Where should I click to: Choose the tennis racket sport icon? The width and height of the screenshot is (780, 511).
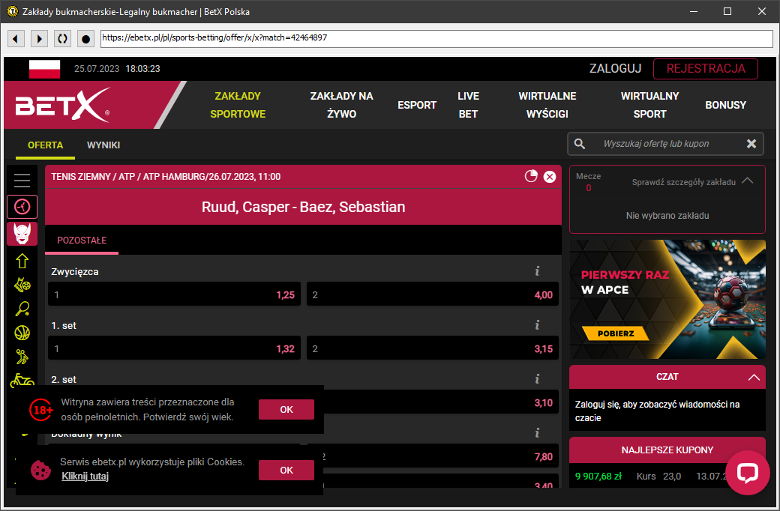point(22,309)
